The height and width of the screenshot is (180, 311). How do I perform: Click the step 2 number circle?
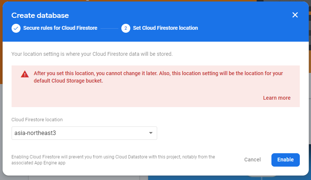(x=126, y=28)
